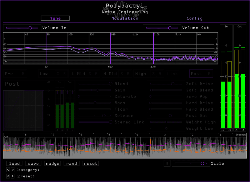Click the load preset button
The height and width of the screenshot is (182, 250).
point(14,163)
